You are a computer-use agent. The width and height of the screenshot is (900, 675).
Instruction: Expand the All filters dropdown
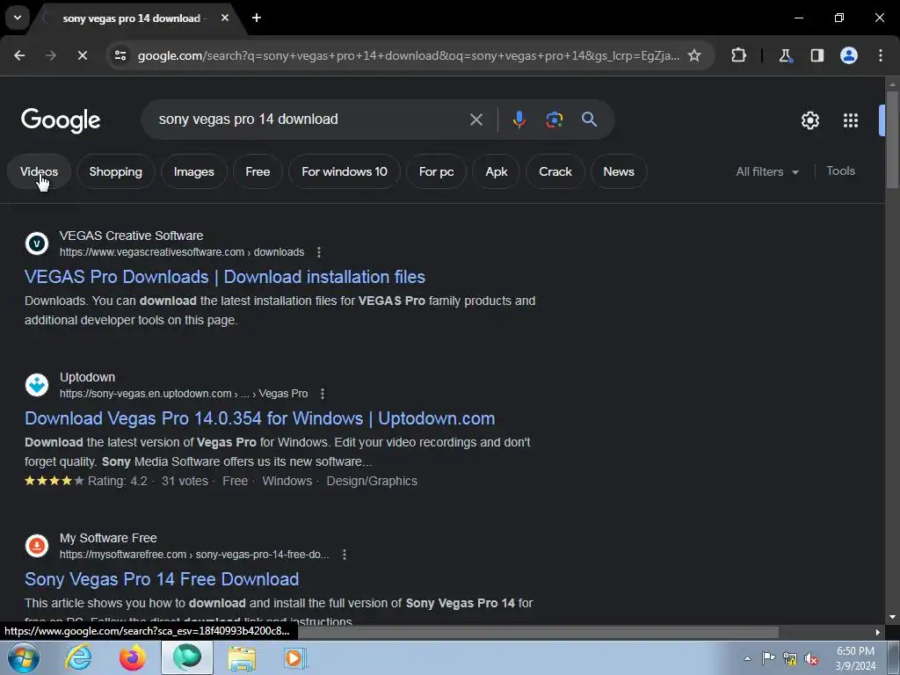tap(767, 171)
